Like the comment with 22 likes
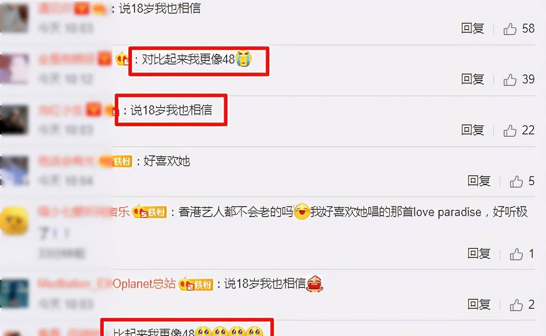Screen dimensions: 546x336 click(x=510, y=131)
